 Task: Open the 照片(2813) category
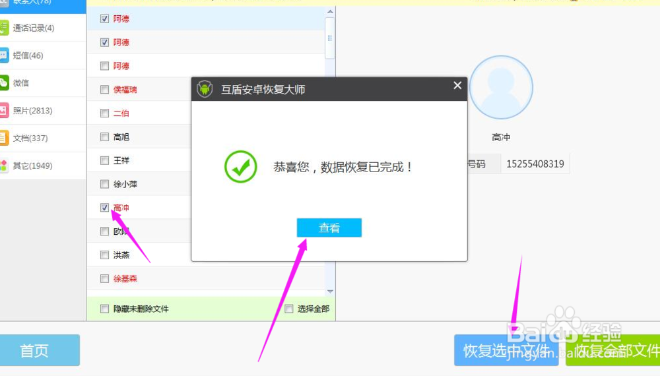click(x=42, y=111)
